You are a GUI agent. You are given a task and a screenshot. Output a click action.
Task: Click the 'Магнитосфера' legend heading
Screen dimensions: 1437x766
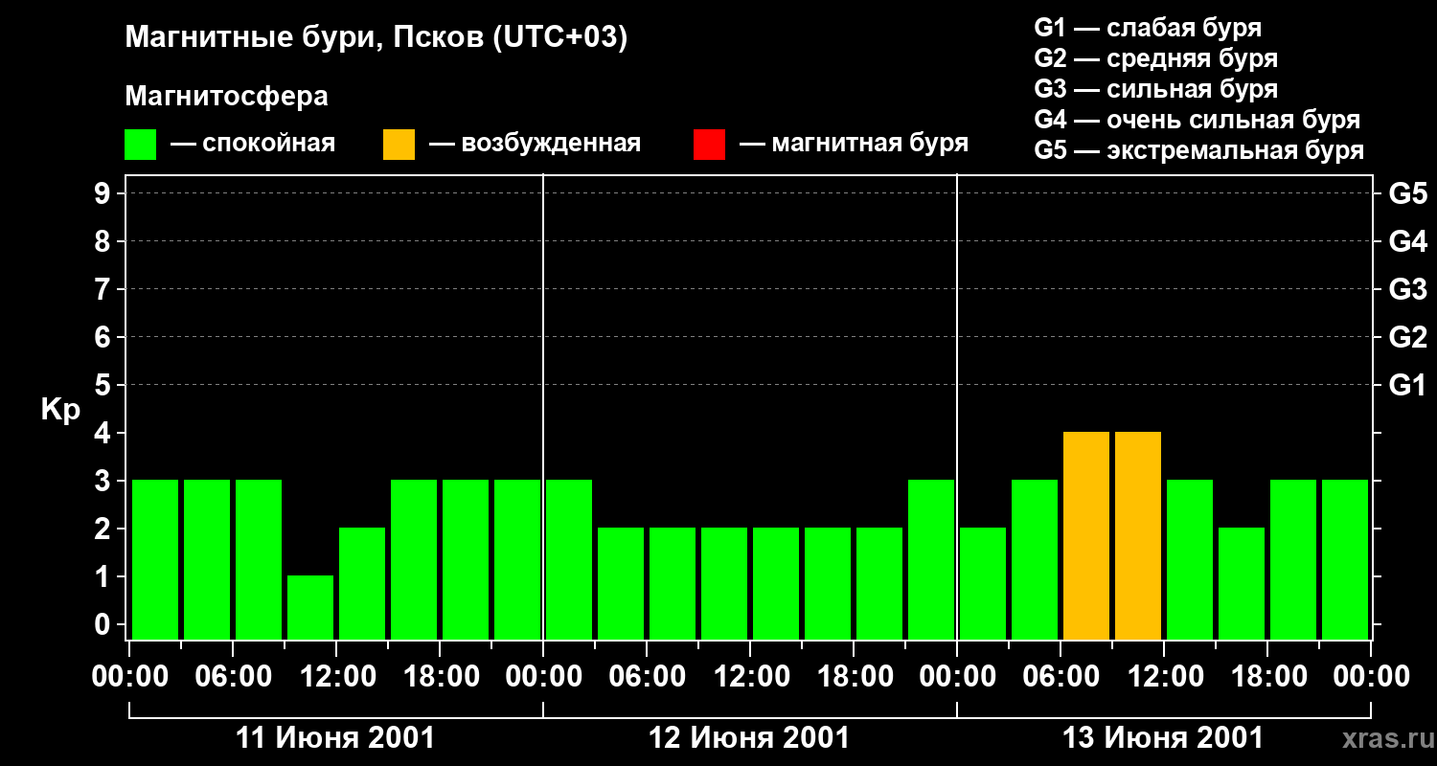point(226,97)
